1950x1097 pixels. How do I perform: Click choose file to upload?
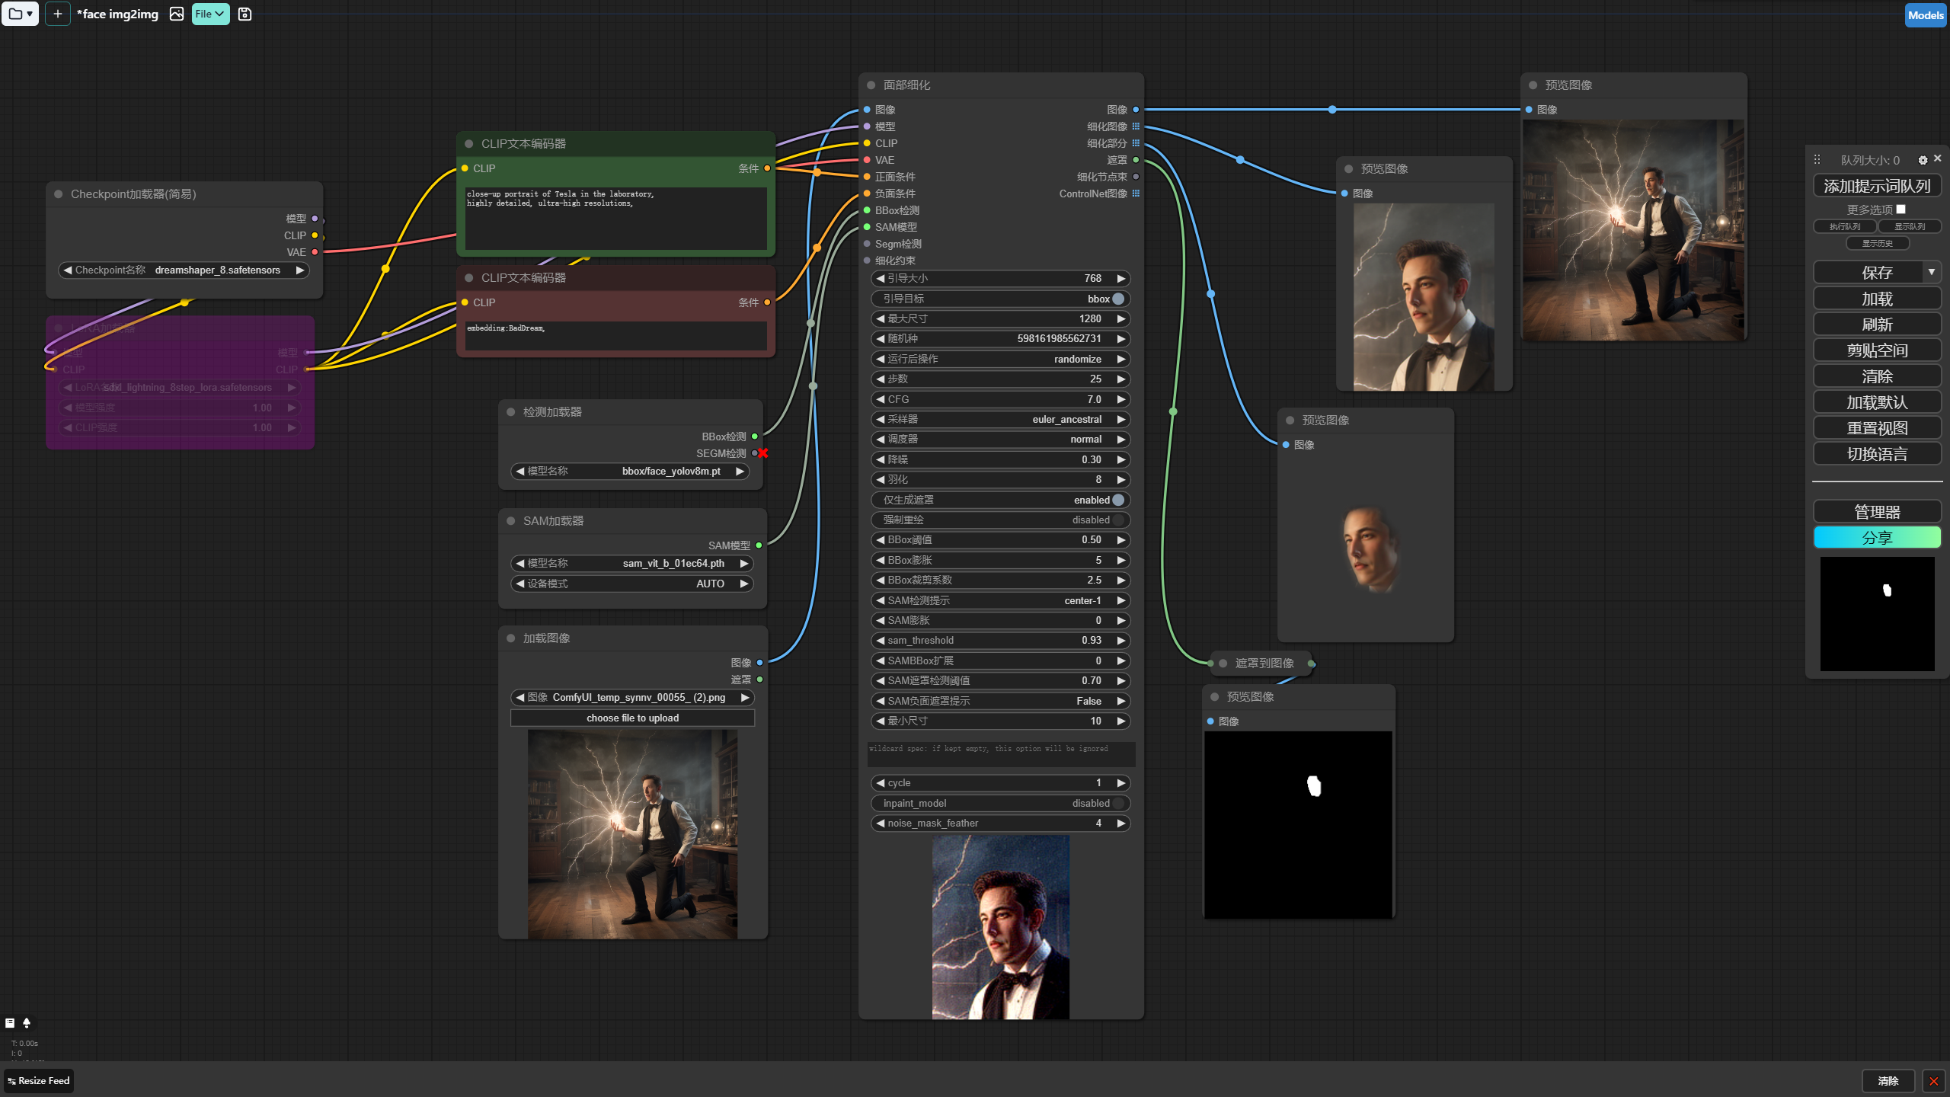[632, 718]
